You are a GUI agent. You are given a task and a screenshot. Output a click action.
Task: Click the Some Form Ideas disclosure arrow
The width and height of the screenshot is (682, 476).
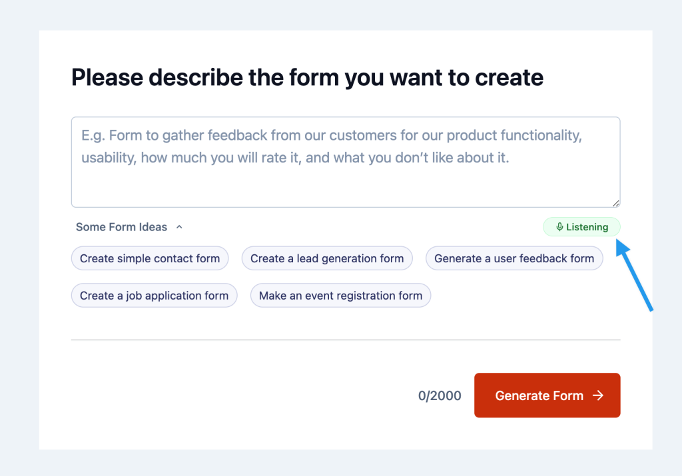pos(178,226)
